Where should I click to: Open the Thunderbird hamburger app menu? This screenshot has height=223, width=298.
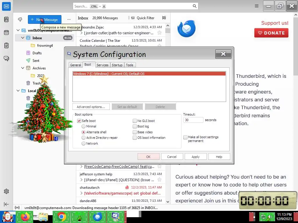(257, 6)
